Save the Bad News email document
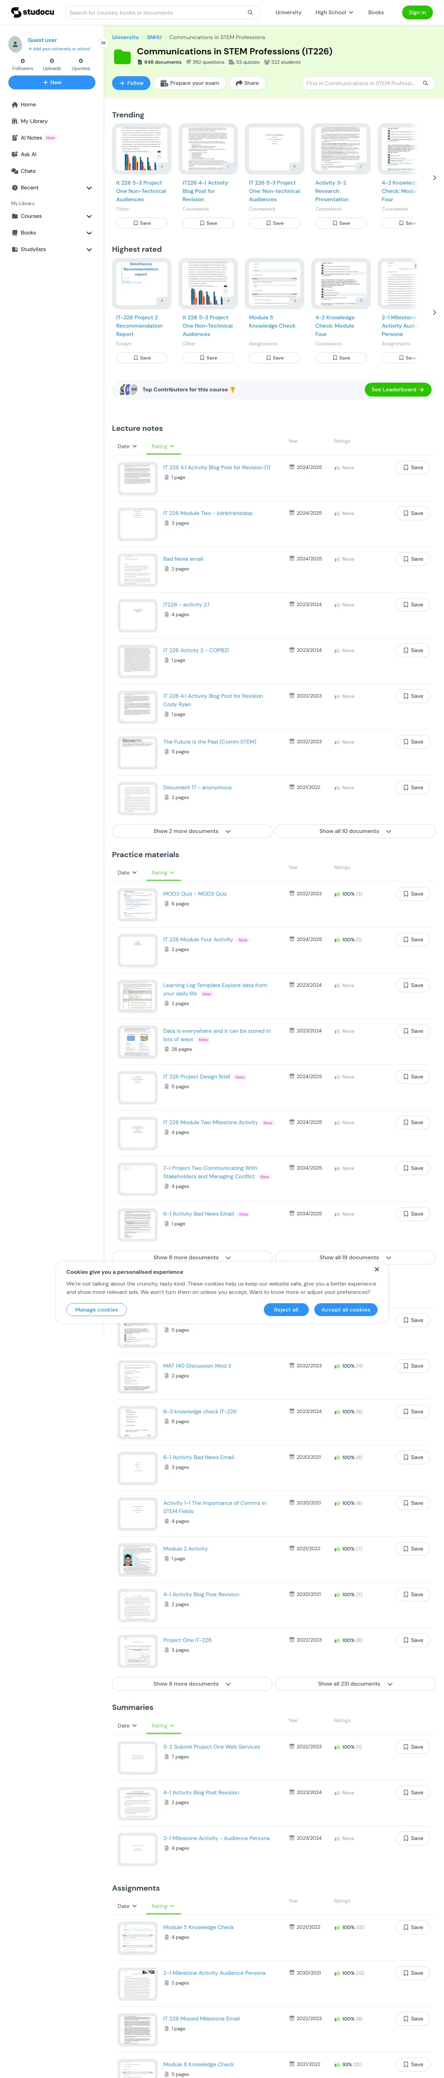The image size is (444, 2078). [413, 559]
